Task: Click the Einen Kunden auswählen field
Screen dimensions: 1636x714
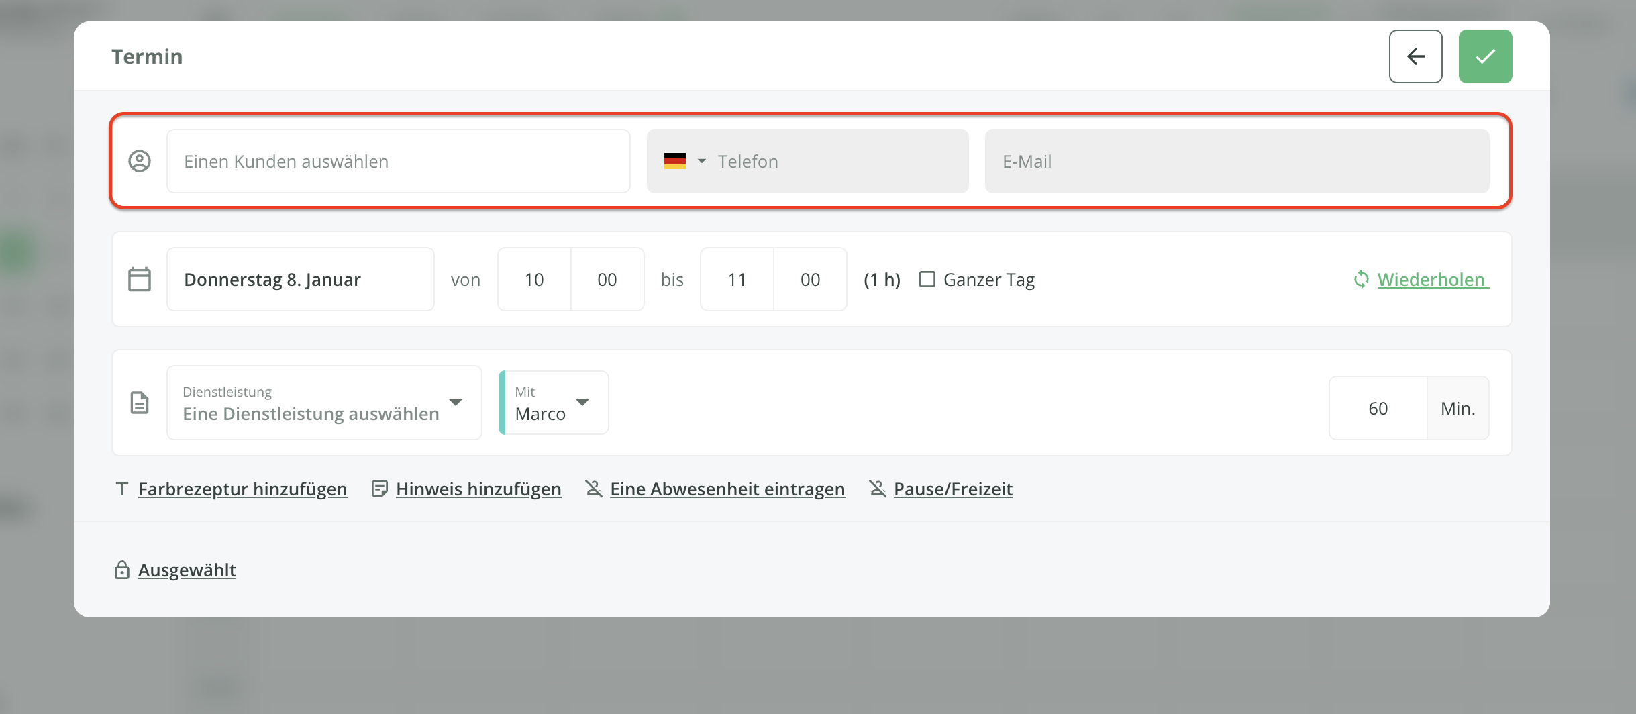Action: [398, 161]
